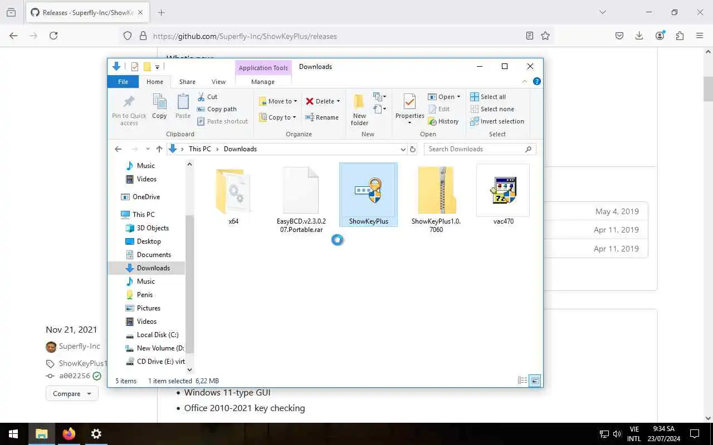Open Local Disk (C:) in sidebar
The image size is (713, 445).
158,335
